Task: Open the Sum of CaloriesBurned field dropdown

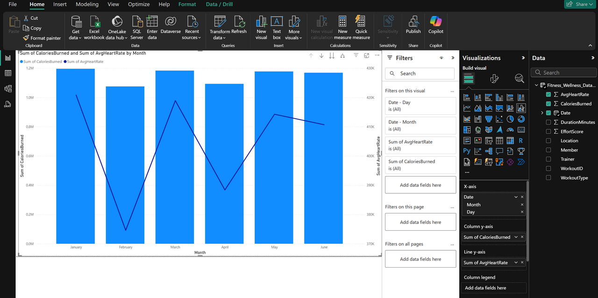Action: click(x=516, y=237)
